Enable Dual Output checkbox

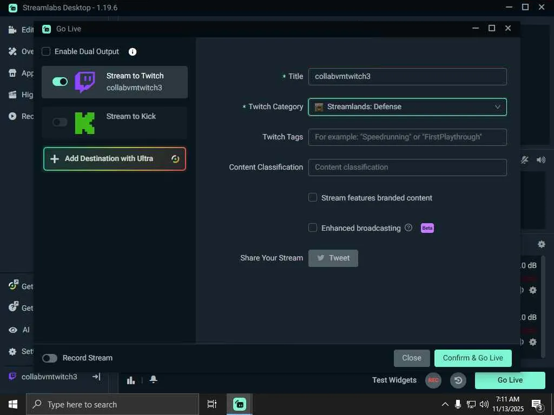(x=46, y=51)
